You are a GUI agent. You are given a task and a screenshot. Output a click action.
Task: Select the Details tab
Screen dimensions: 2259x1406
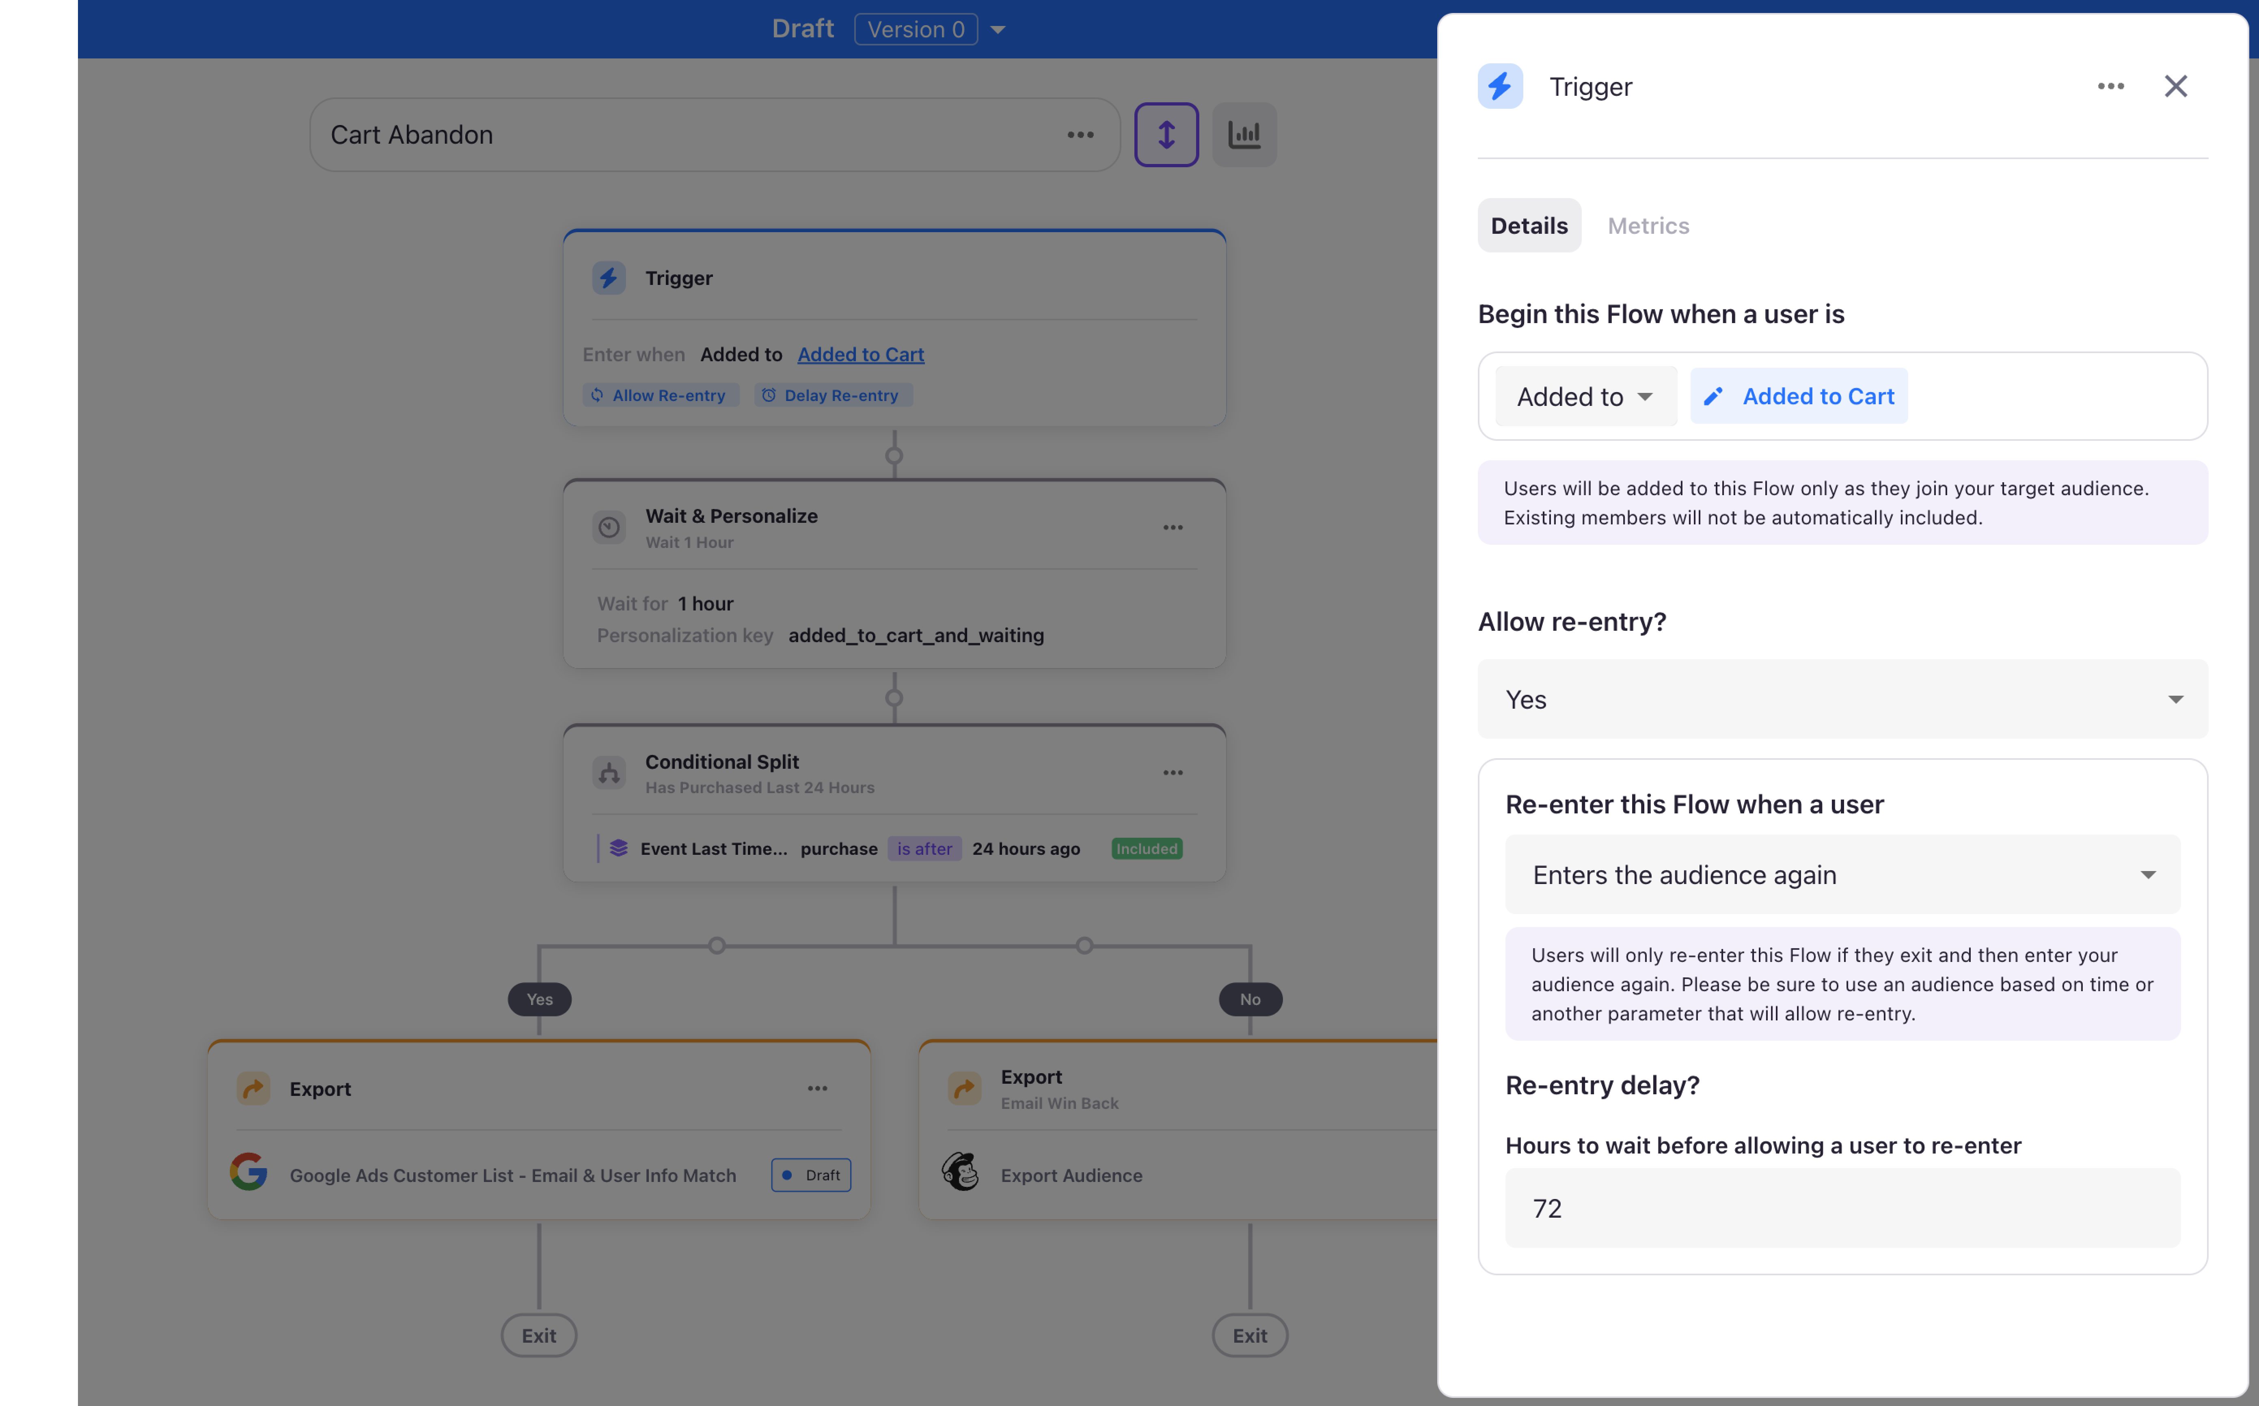point(1529,226)
